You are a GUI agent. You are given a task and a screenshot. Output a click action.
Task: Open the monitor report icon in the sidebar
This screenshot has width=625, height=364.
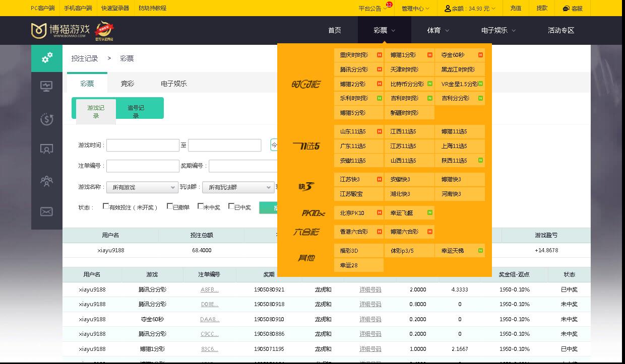coord(47,86)
